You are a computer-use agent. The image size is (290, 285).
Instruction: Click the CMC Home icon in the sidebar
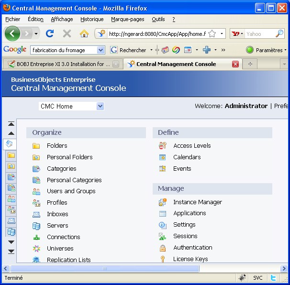coord(9,144)
